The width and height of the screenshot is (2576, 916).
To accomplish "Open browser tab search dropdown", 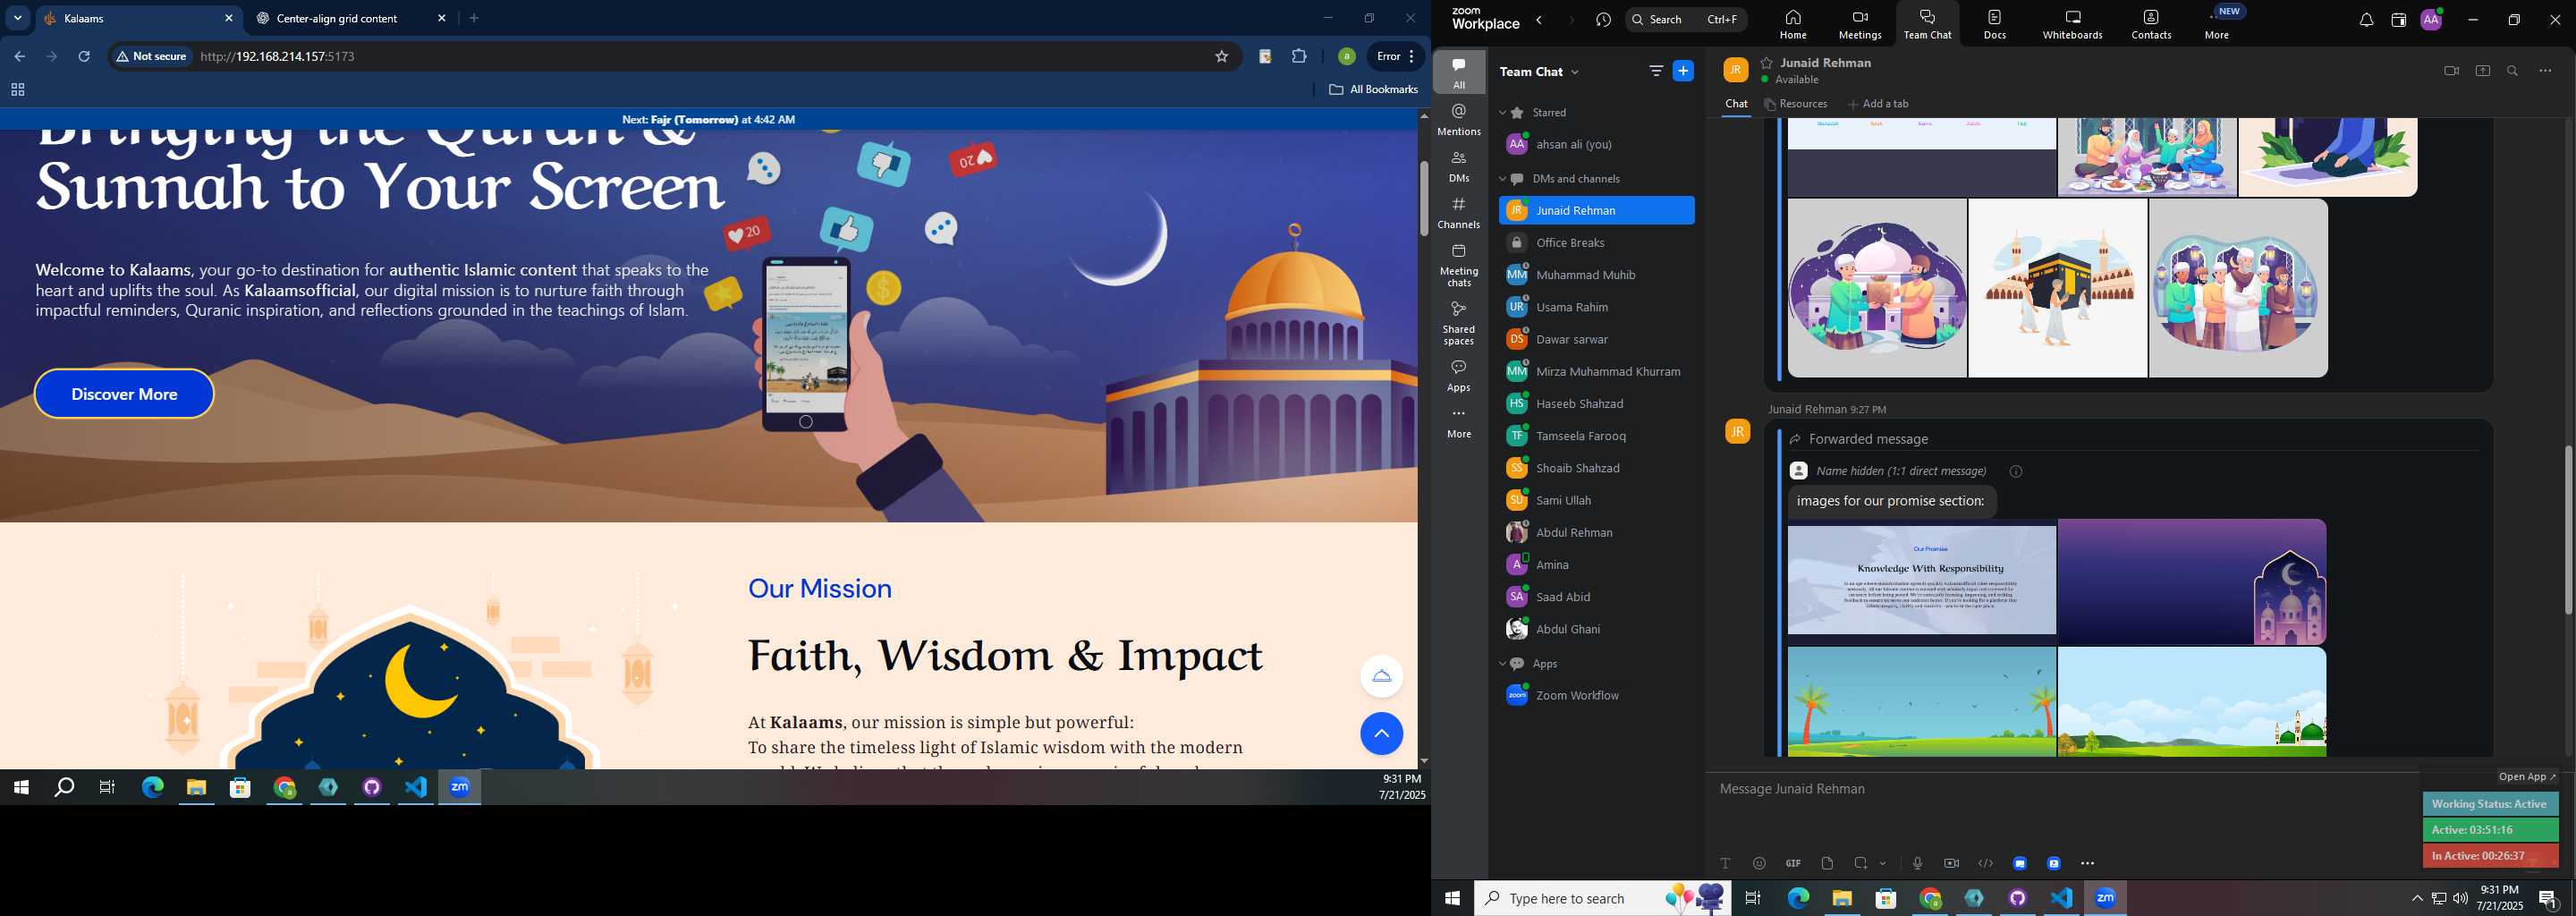I will coord(17,18).
